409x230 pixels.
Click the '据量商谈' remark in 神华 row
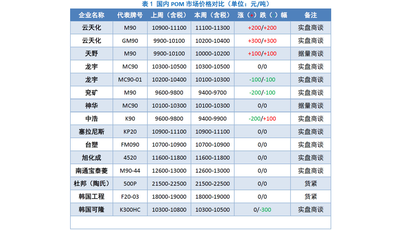(311, 106)
